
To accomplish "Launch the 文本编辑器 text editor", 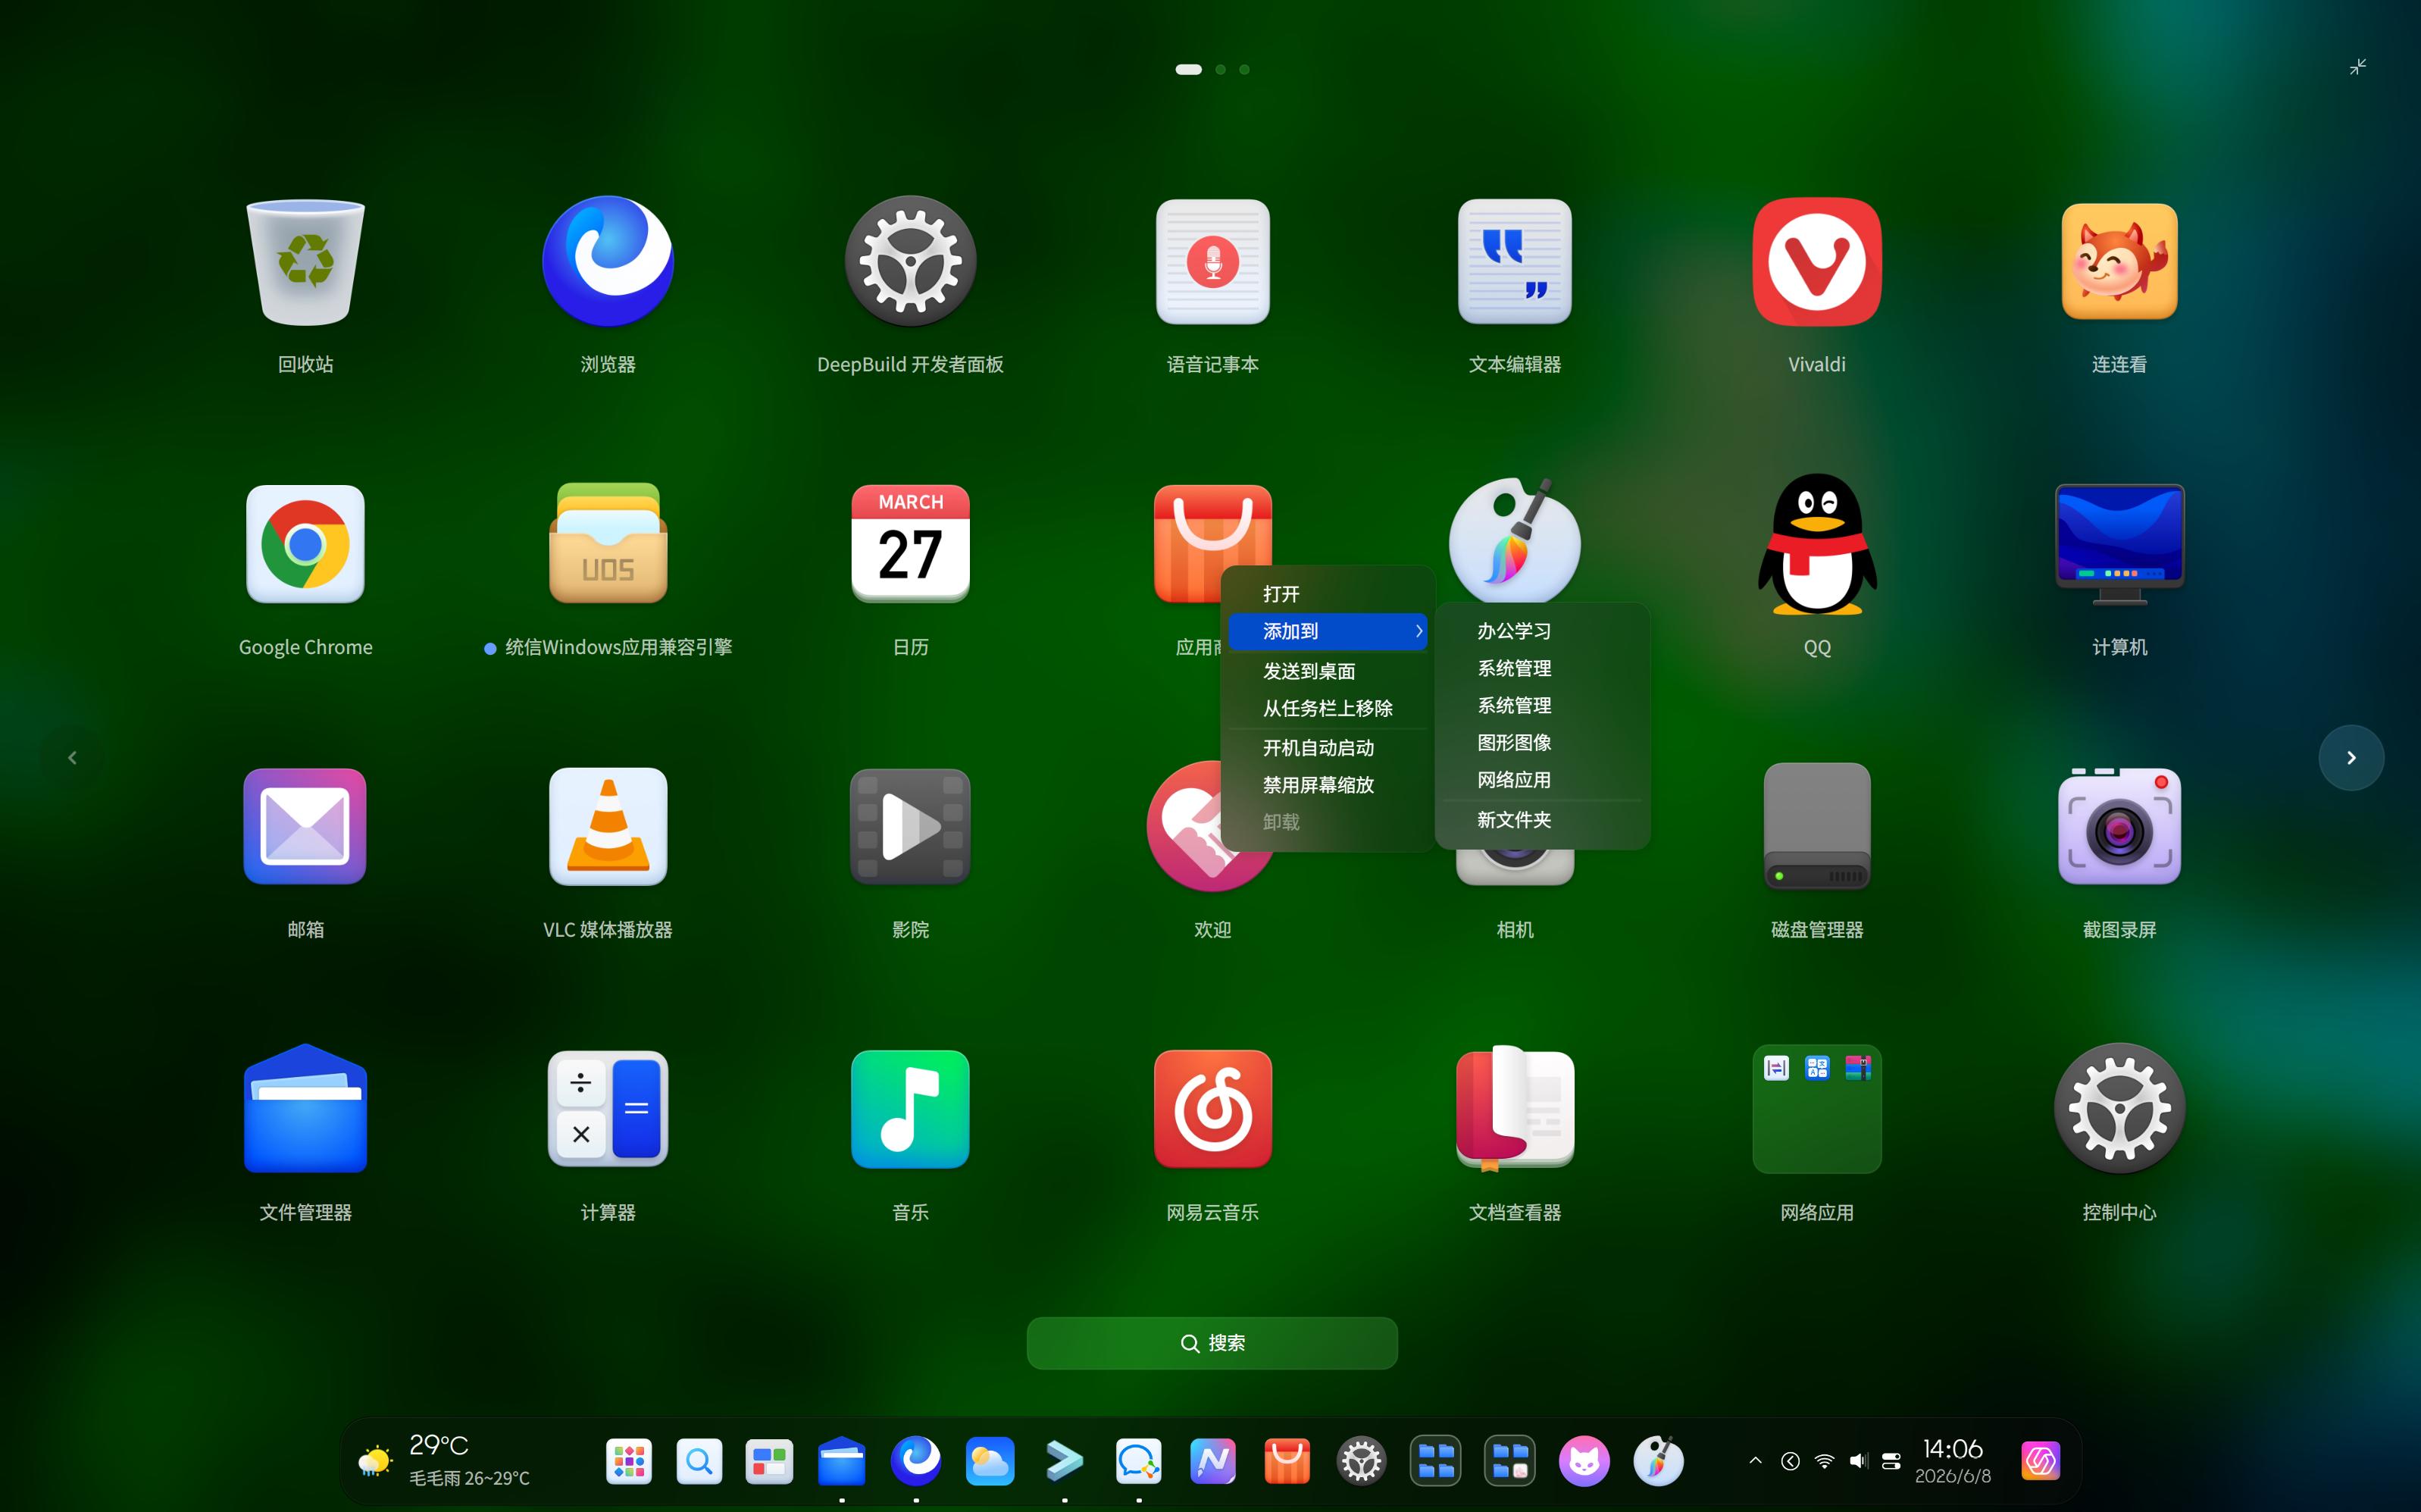I will [x=1515, y=262].
